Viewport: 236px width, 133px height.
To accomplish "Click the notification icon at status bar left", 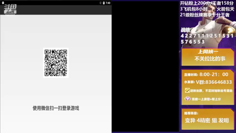I will click(x=3, y=3).
